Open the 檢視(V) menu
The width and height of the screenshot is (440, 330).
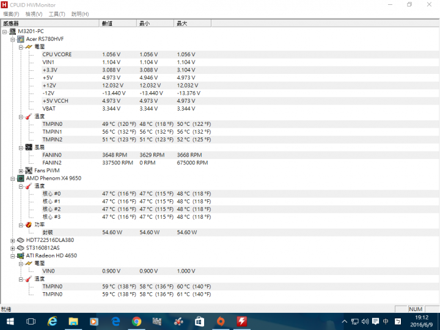pos(34,14)
